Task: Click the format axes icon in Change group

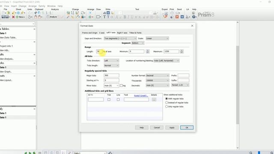Action: pyautogui.click(x=72, y=13)
